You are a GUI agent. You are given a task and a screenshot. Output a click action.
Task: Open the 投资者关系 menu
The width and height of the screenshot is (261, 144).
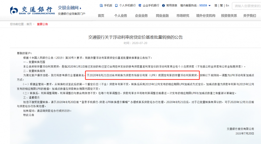click(x=229, y=16)
